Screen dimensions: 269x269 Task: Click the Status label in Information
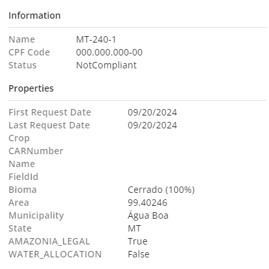point(23,65)
